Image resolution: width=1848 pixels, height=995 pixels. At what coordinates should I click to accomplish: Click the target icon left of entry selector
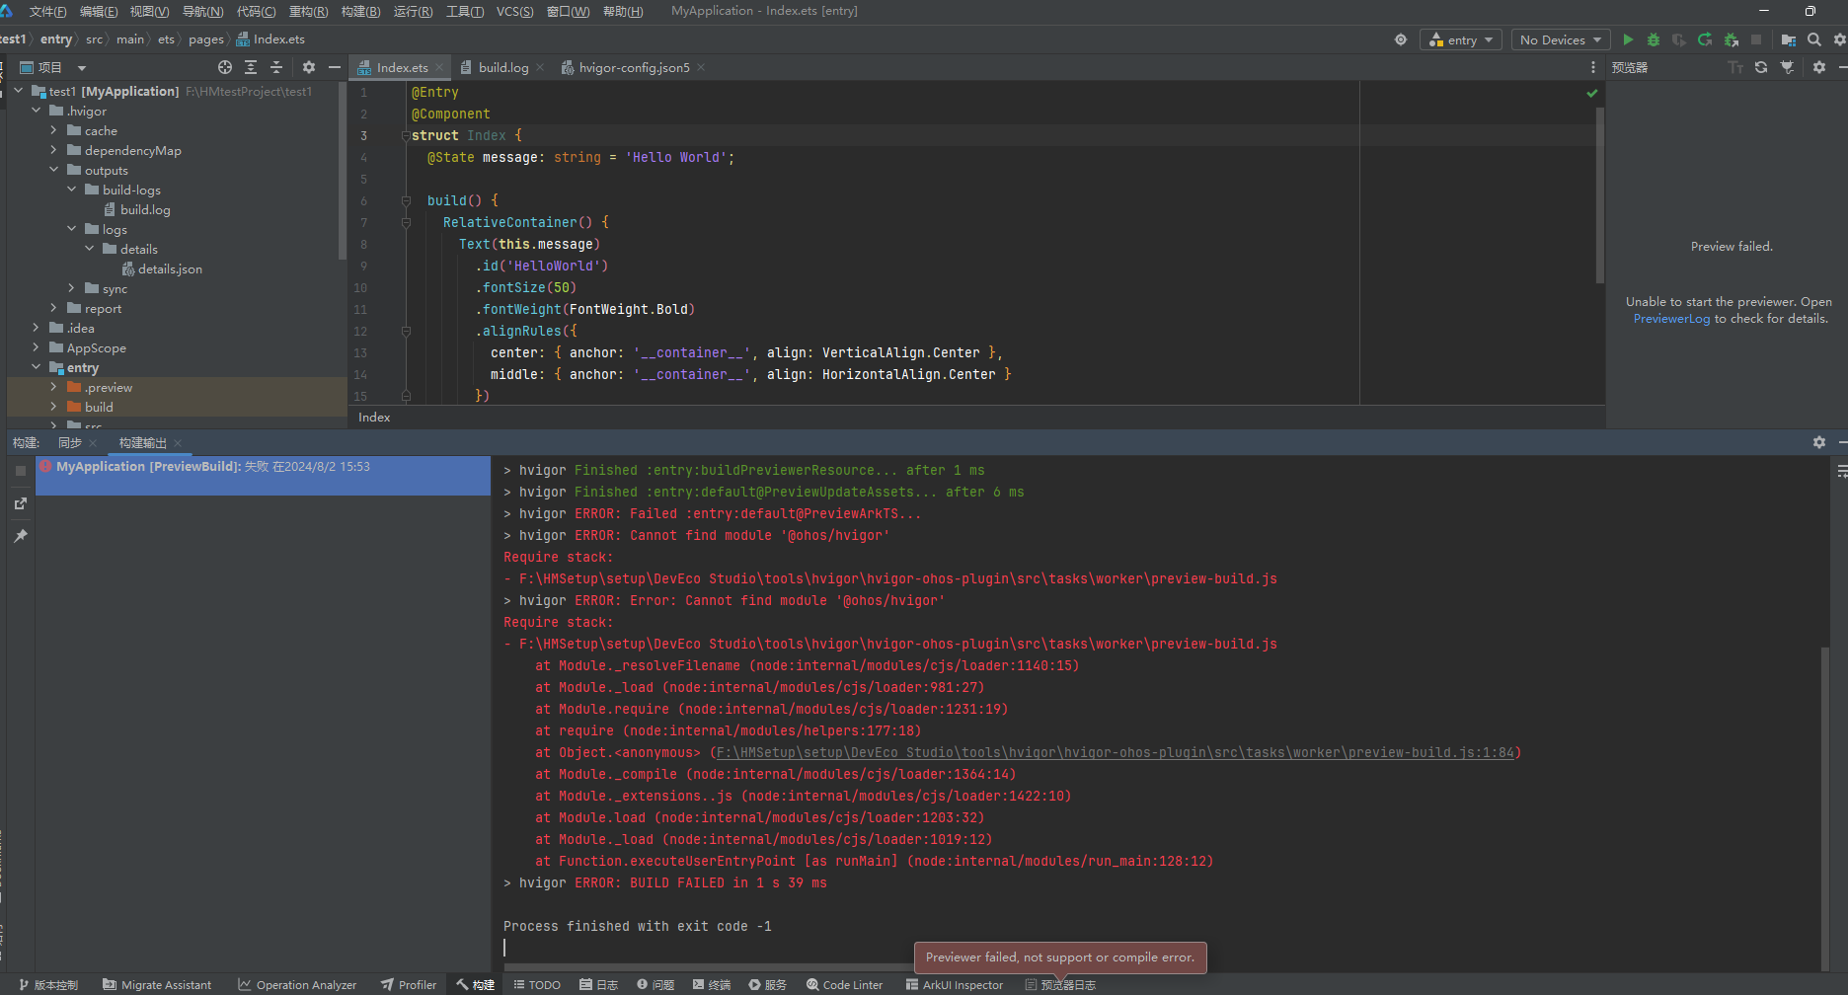[x=1401, y=39]
